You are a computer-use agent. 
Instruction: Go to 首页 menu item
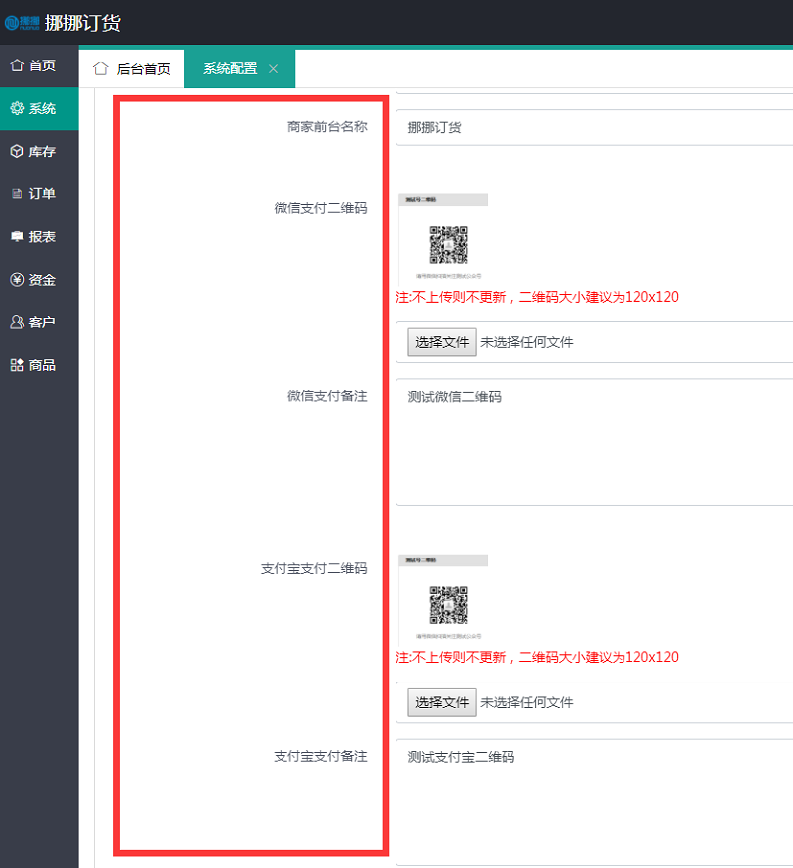click(x=40, y=65)
